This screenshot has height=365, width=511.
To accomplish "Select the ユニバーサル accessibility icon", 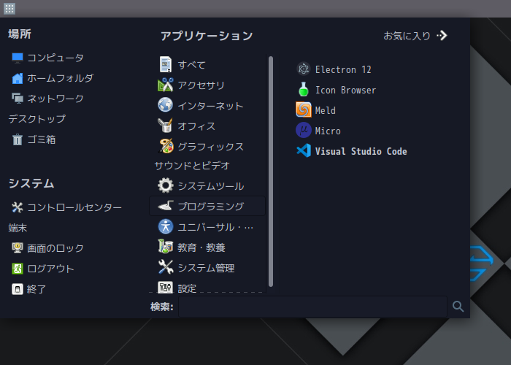I will point(166,226).
